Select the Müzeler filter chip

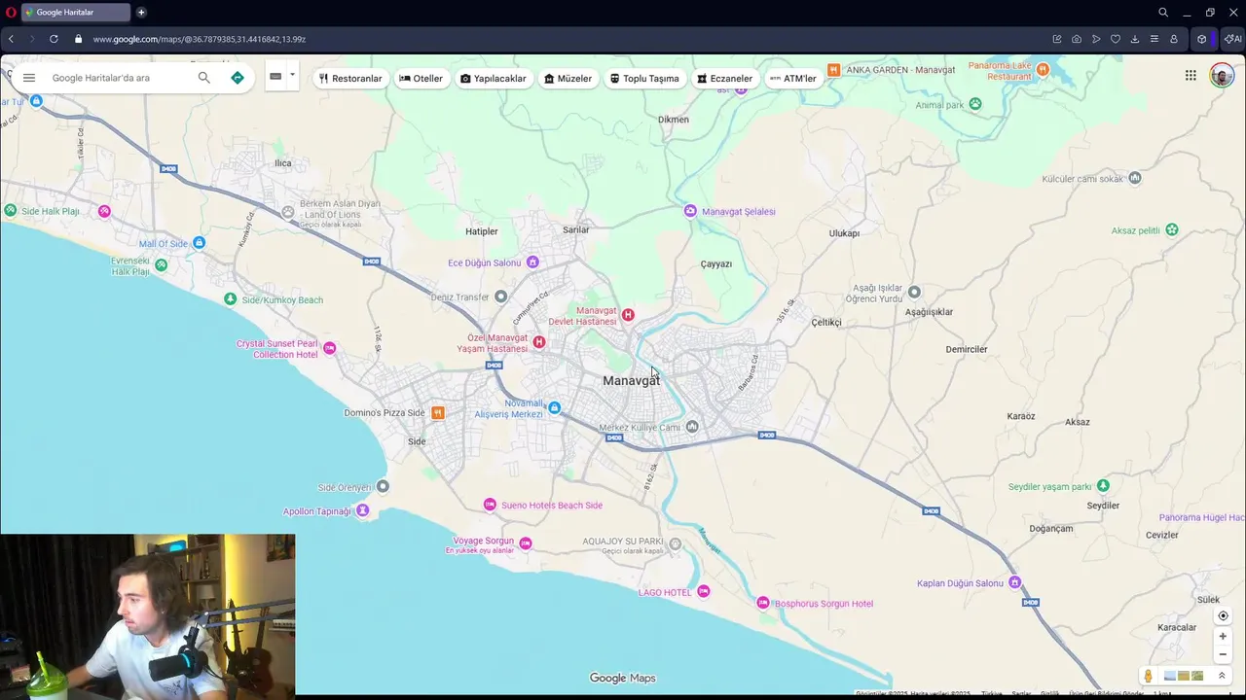(568, 79)
